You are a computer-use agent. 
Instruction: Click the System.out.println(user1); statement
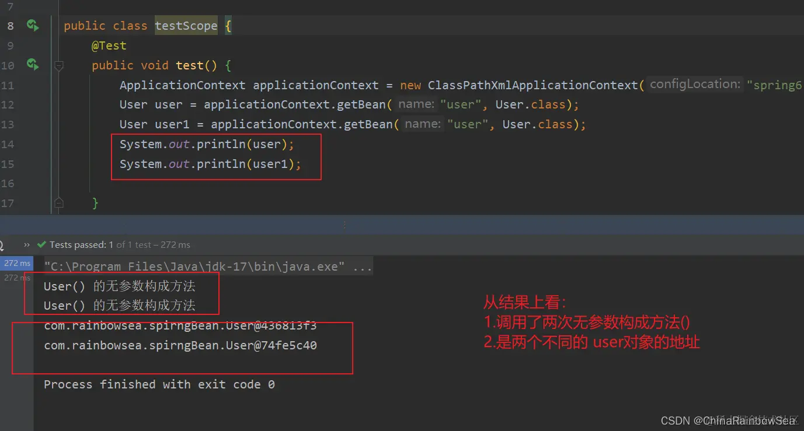coord(211,164)
